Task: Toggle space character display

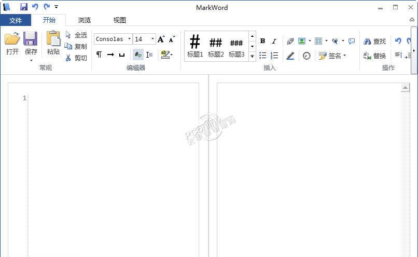Action: point(122,55)
